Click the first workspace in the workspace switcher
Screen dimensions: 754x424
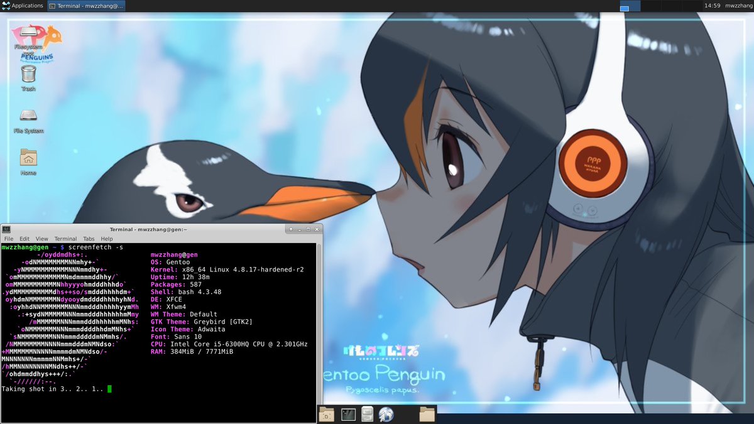tap(630, 6)
